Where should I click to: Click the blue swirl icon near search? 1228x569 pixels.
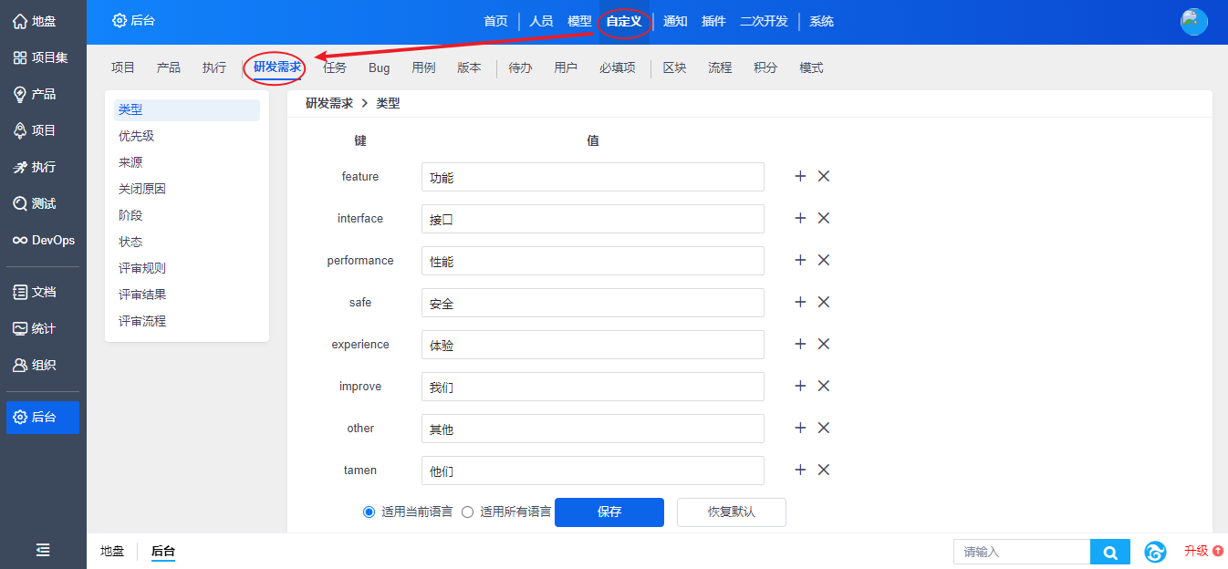pyautogui.click(x=1155, y=552)
